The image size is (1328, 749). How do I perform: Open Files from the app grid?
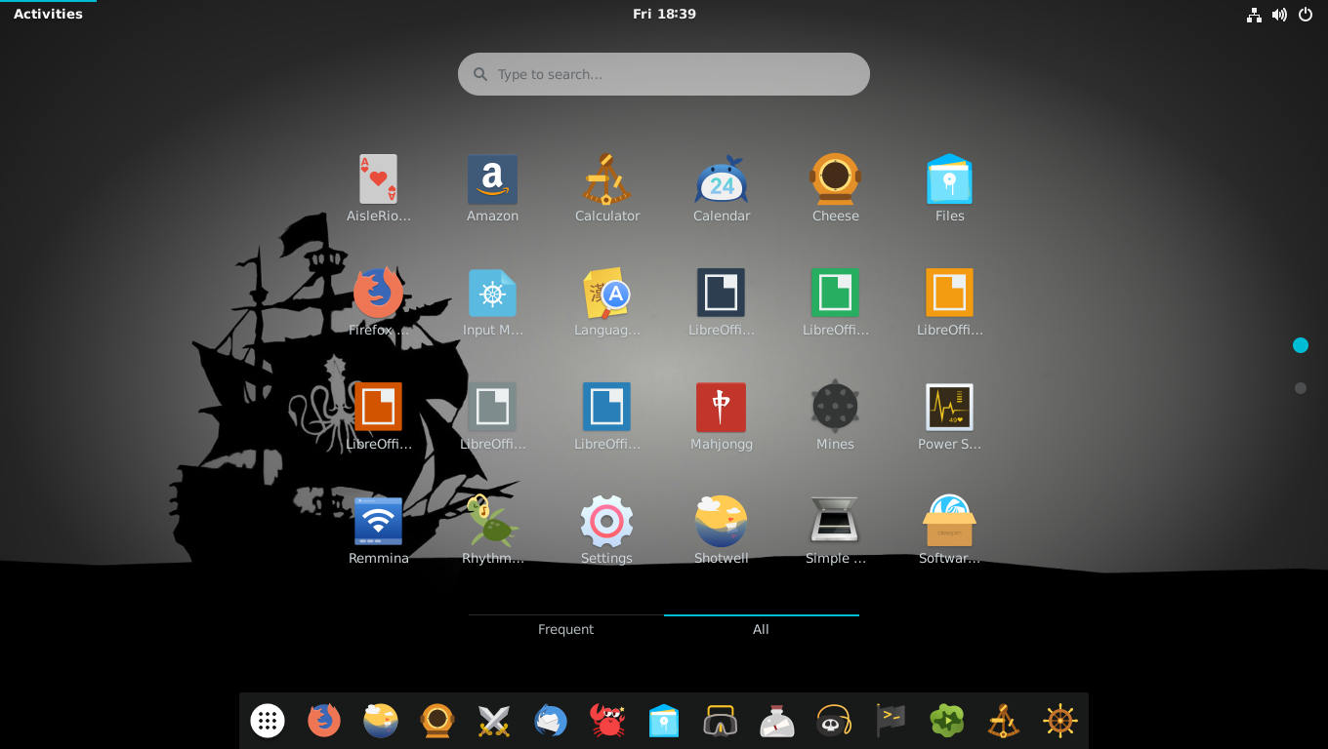(x=950, y=188)
